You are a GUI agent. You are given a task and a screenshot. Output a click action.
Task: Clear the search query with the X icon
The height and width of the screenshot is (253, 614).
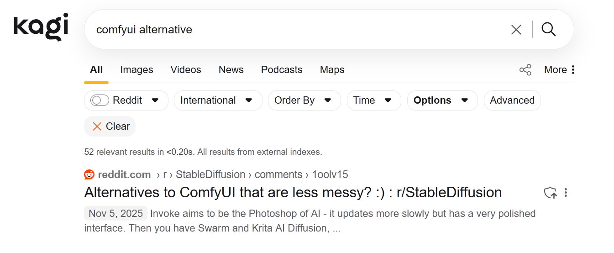516,30
